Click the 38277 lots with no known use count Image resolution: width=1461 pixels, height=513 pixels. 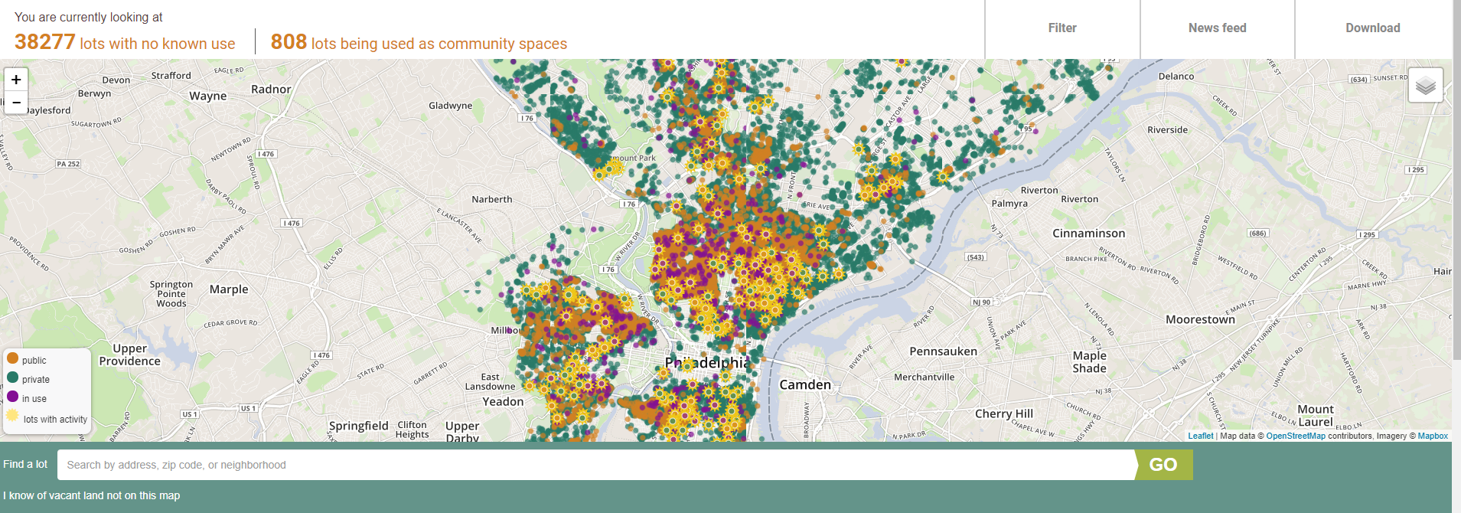(45, 42)
